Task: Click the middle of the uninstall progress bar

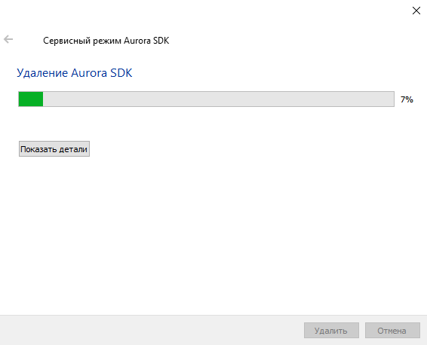Action: [x=206, y=99]
